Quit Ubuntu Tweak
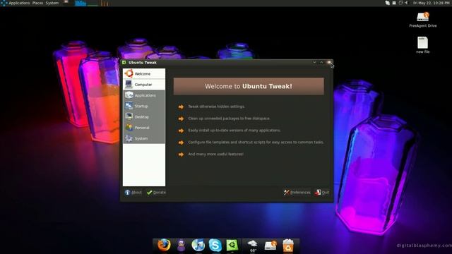Screen dimensions: 452x254 pyautogui.click(x=322, y=193)
